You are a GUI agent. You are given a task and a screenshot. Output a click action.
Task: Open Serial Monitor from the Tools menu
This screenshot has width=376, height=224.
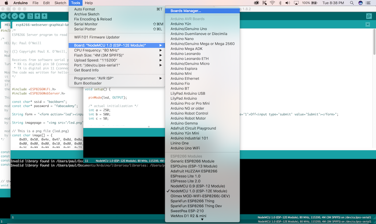point(117,24)
